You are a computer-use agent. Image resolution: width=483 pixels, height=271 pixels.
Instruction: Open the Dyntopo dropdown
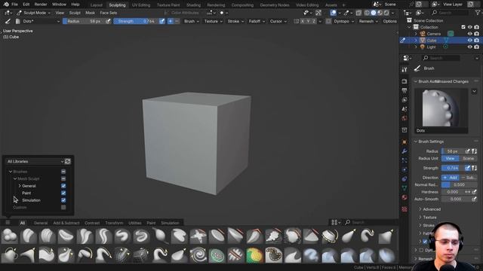point(343,21)
